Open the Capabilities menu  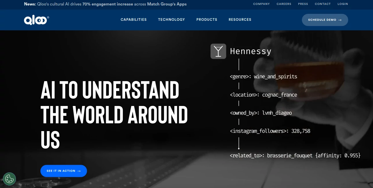pyautogui.click(x=134, y=20)
